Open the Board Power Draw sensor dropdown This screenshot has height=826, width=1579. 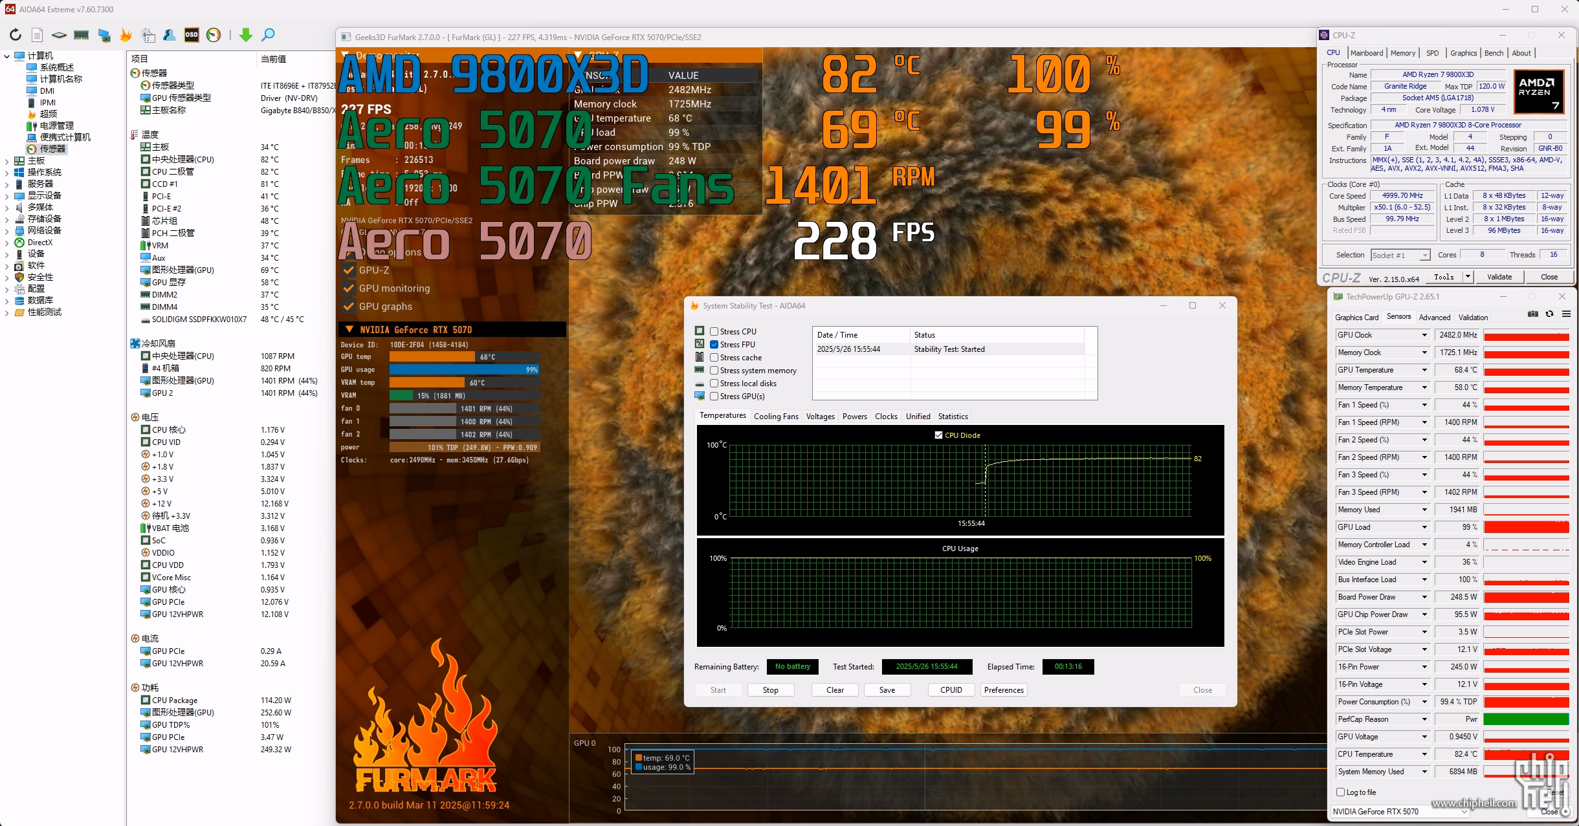coord(1424,597)
